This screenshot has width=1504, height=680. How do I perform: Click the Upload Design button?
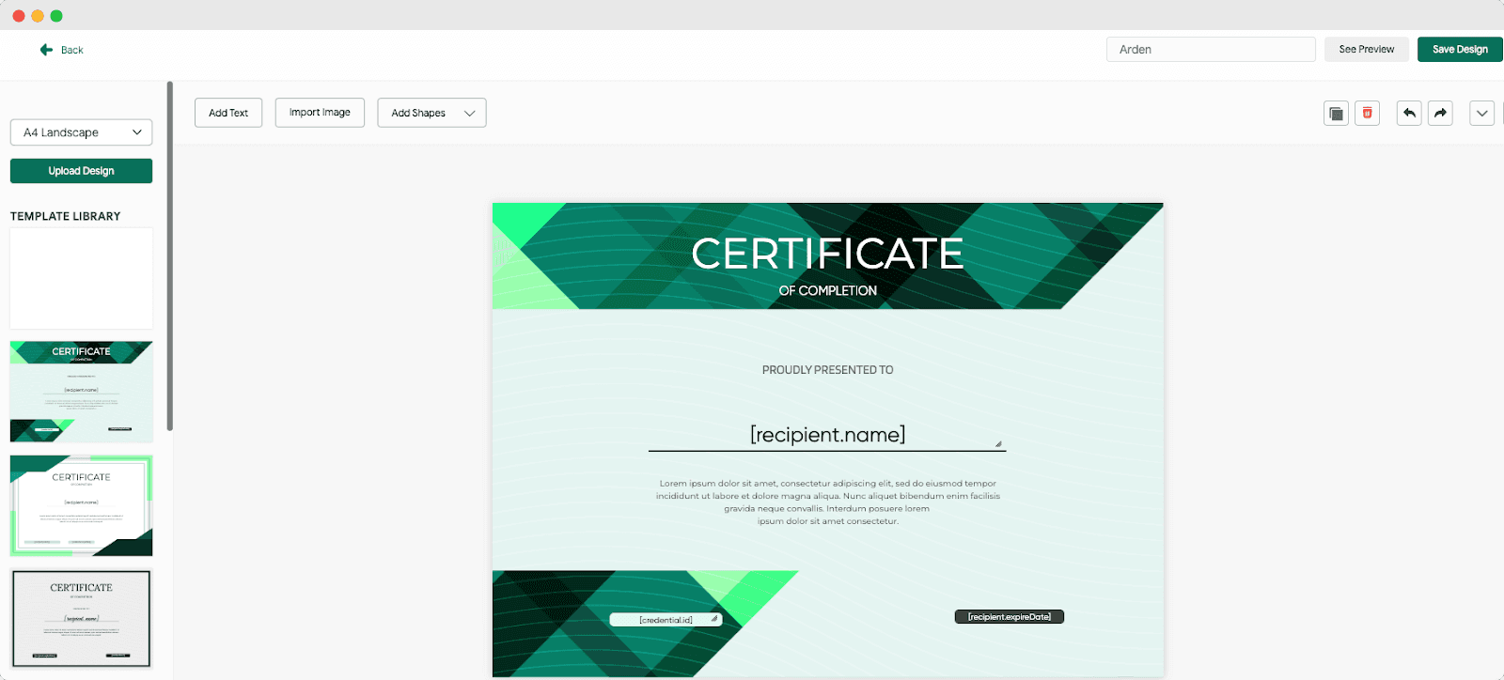tap(82, 171)
